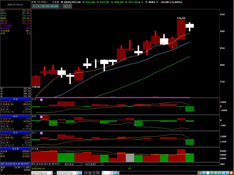Toggle the 法人 panel purple settings icon
The width and height of the screenshot is (234, 175).
coord(41,133)
